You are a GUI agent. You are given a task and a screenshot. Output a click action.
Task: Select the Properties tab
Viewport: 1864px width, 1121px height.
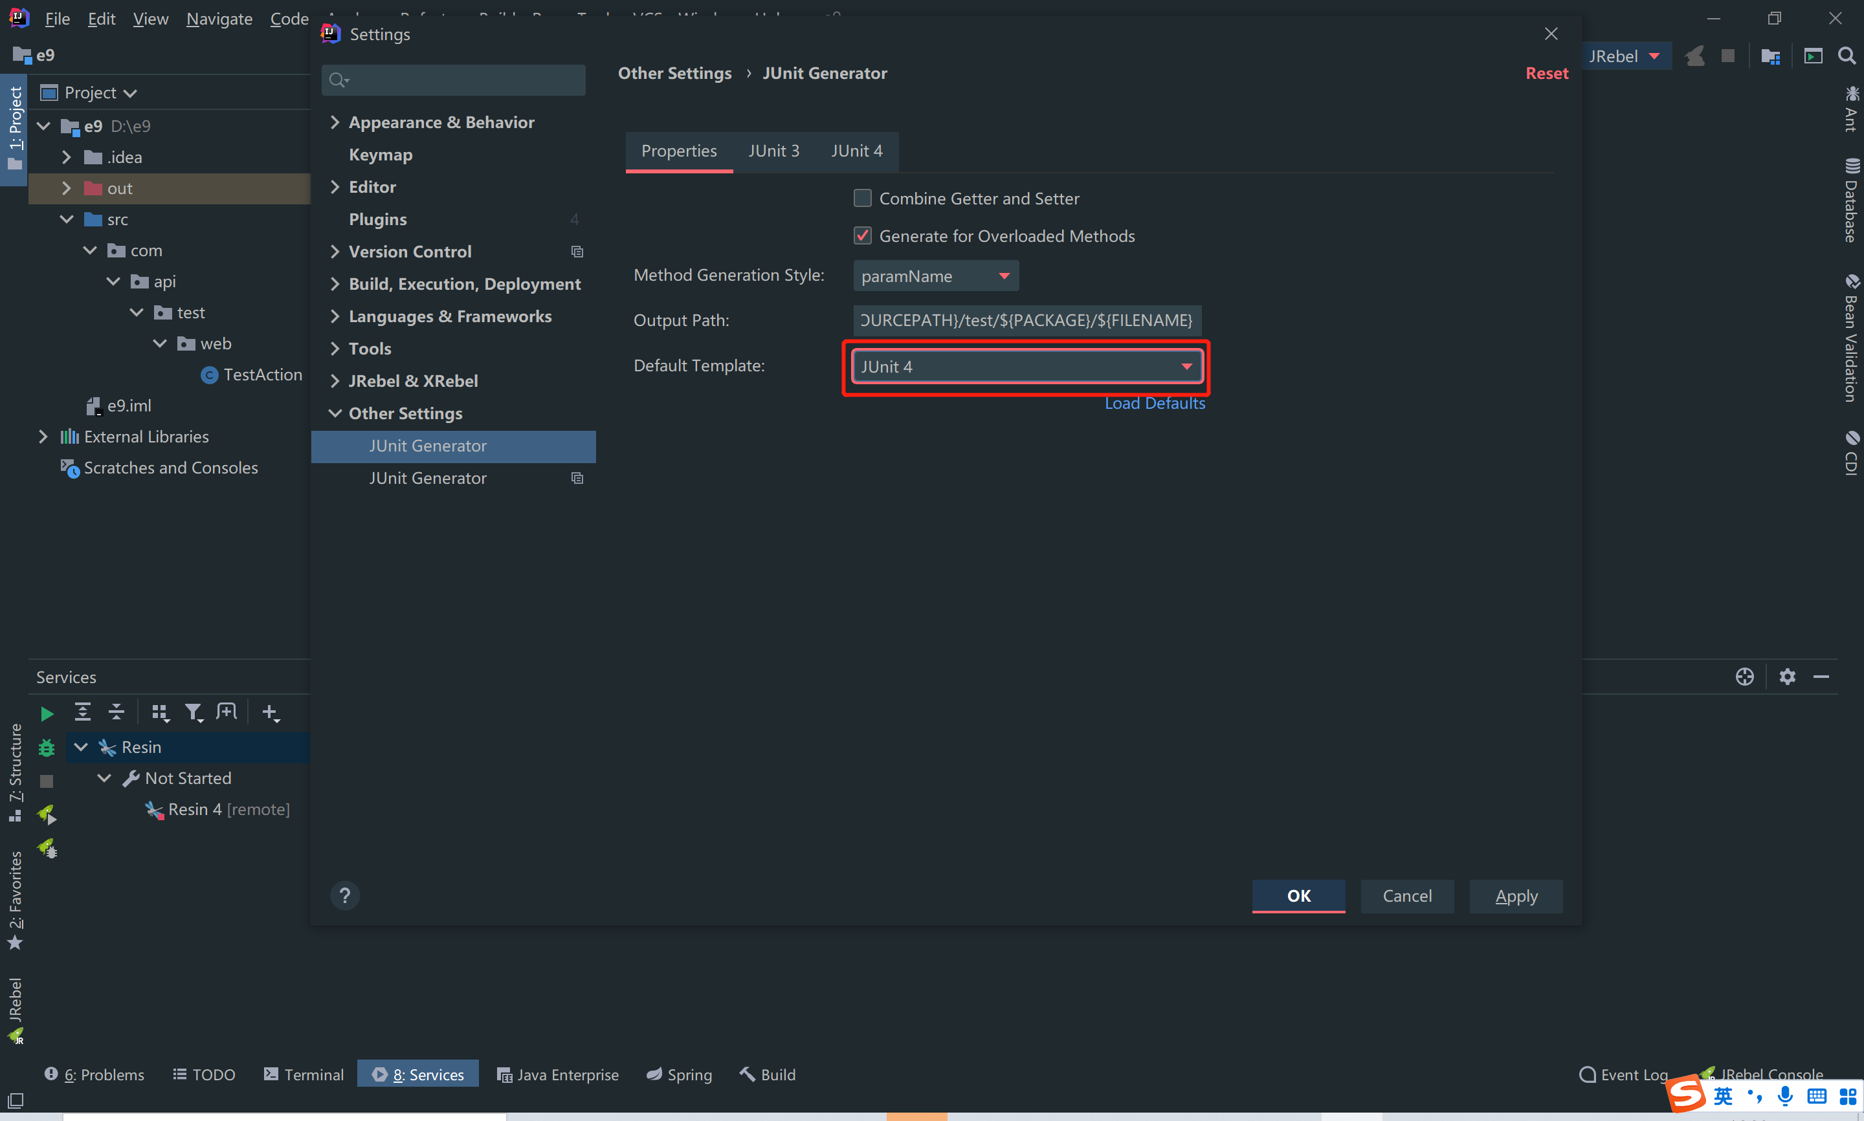(x=678, y=151)
